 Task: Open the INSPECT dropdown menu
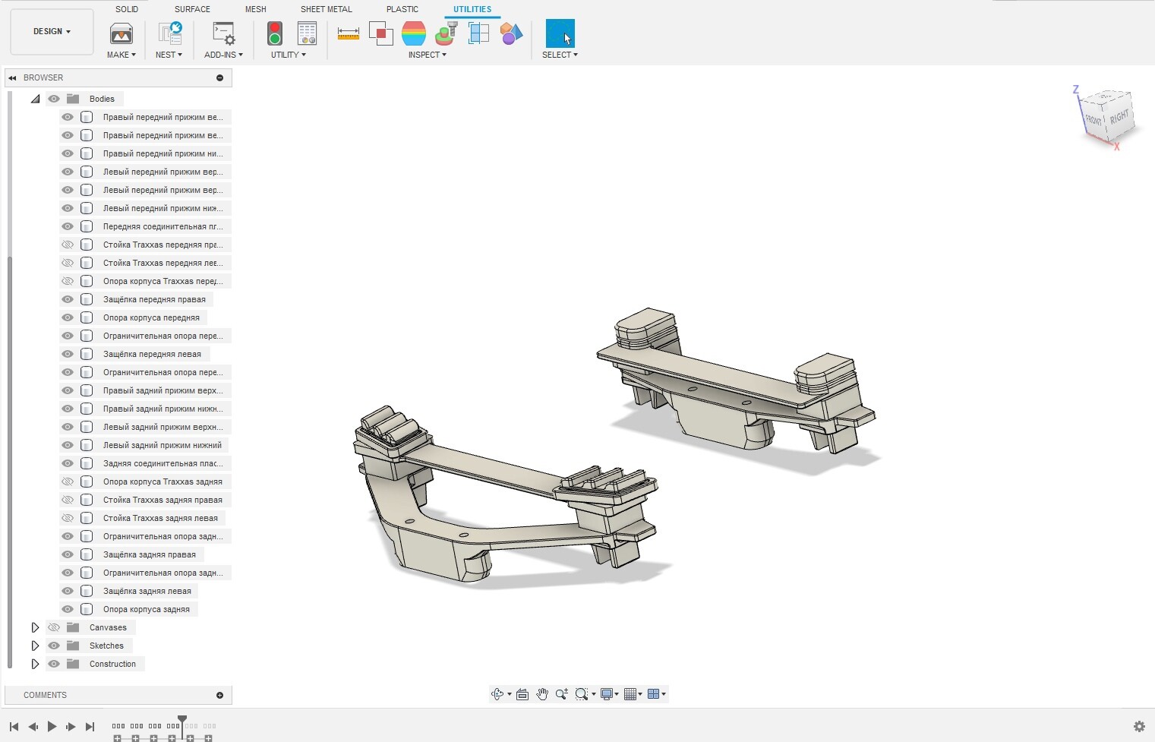coord(428,55)
